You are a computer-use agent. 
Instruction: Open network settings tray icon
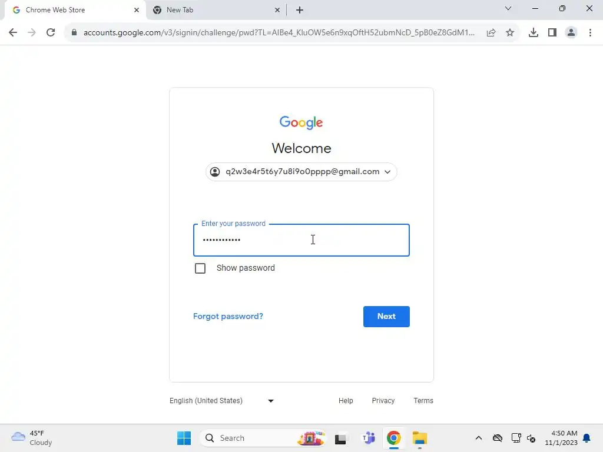[x=516, y=438]
